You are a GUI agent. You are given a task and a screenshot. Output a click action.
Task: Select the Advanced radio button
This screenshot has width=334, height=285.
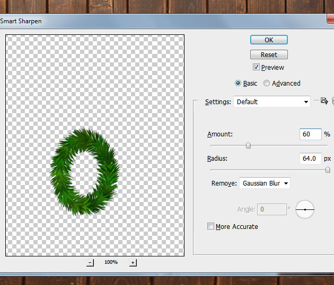267,83
